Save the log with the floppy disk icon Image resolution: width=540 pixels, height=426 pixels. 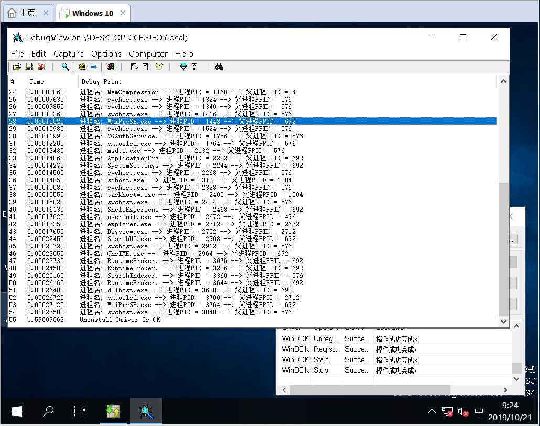[x=29, y=67]
